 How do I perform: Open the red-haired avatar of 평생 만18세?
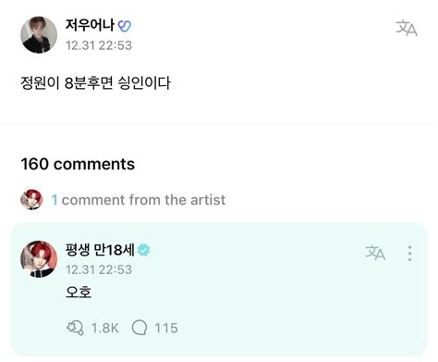point(39,259)
